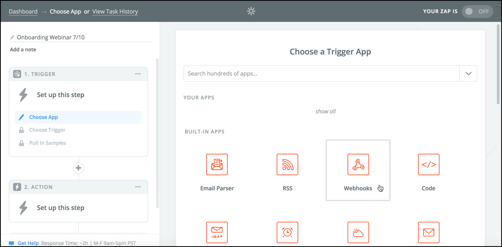Click the BUILT-IN APPS section heading
The image size is (502, 247).
tap(205, 132)
